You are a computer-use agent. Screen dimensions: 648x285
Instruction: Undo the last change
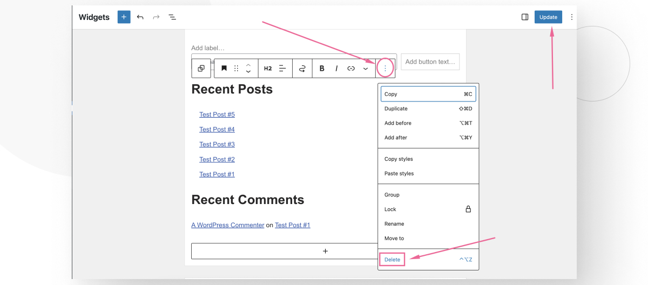[140, 17]
